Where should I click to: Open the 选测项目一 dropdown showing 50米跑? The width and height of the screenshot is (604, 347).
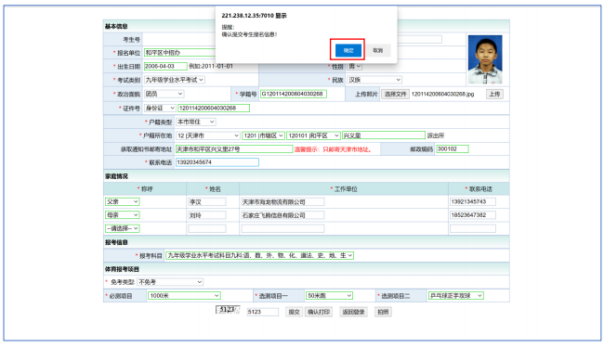[x=329, y=295]
